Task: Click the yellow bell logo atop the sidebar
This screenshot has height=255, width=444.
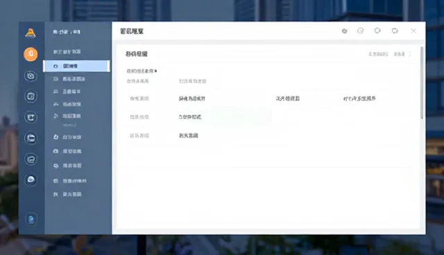Action: 31,33
